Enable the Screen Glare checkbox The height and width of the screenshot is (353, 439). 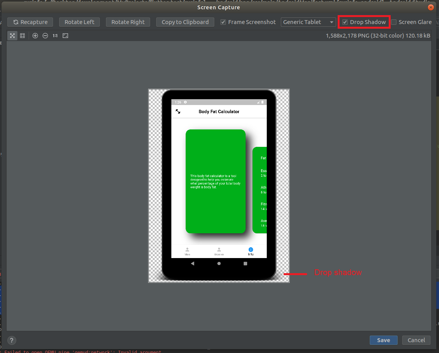[394, 22]
